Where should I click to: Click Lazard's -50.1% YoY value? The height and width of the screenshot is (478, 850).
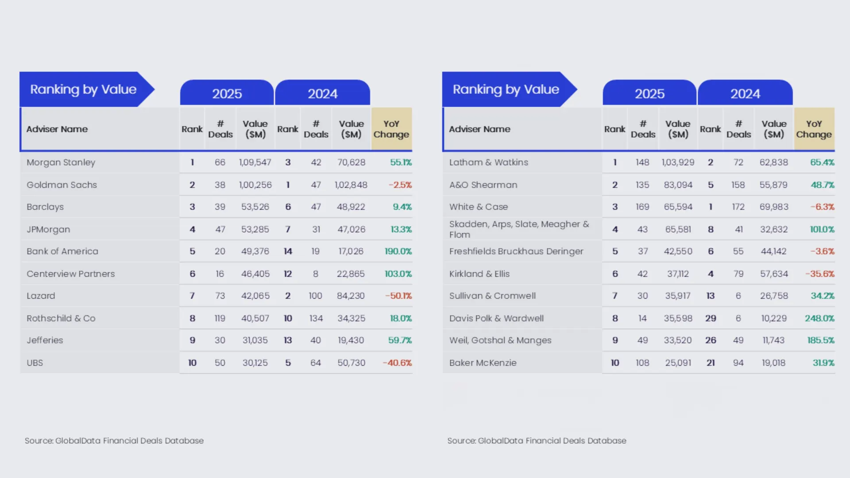[x=398, y=296]
